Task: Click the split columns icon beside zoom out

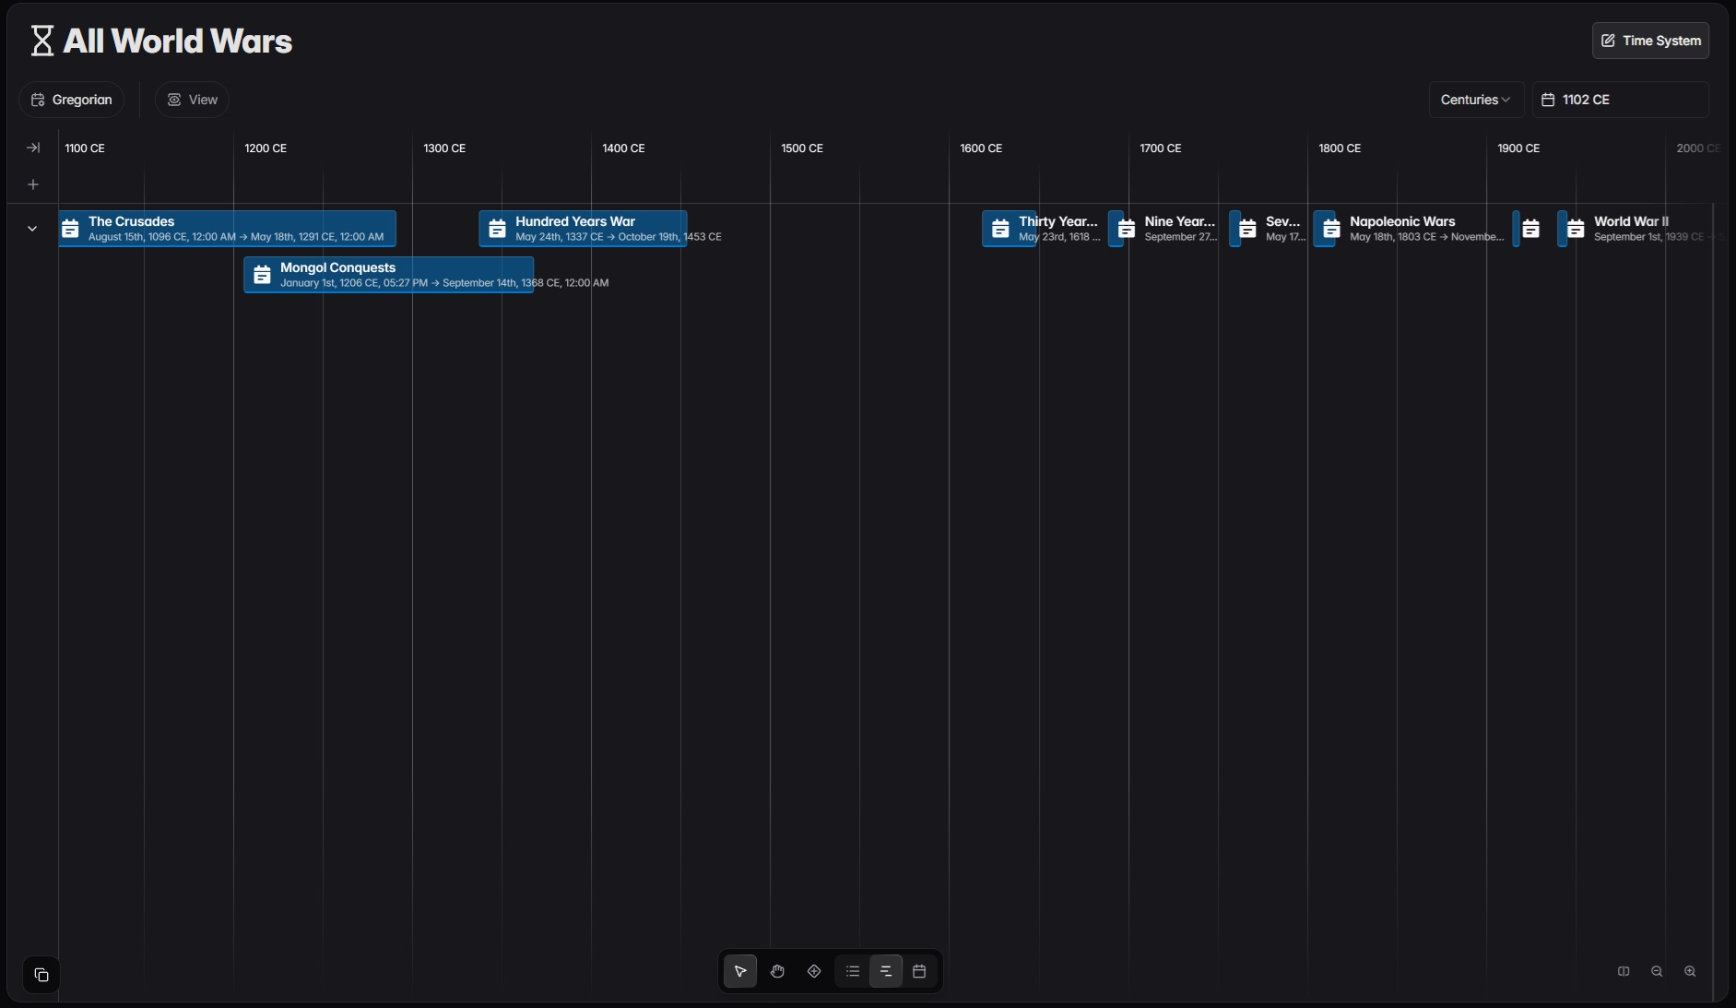Action: (1624, 971)
